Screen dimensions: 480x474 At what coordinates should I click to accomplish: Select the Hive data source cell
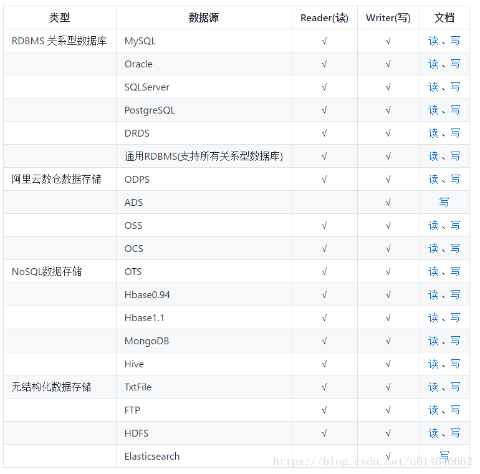click(x=204, y=364)
